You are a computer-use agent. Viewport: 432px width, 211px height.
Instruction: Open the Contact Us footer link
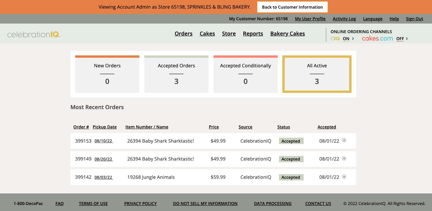coord(318,203)
